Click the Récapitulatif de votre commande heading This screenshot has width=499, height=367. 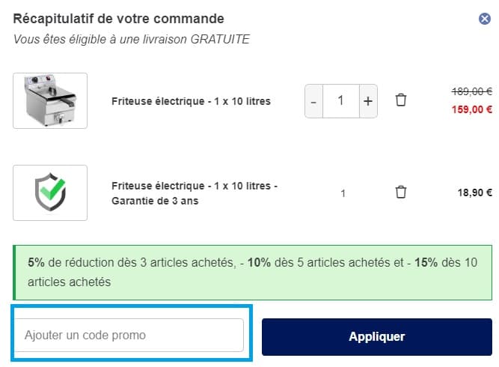click(x=118, y=19)
